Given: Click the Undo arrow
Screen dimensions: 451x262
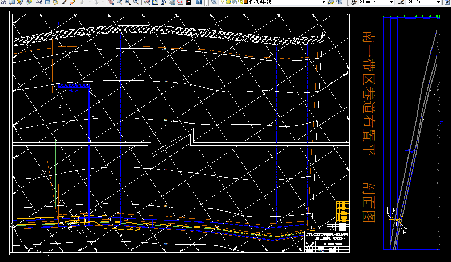Looking at the screenshot, I should [82, 2].
